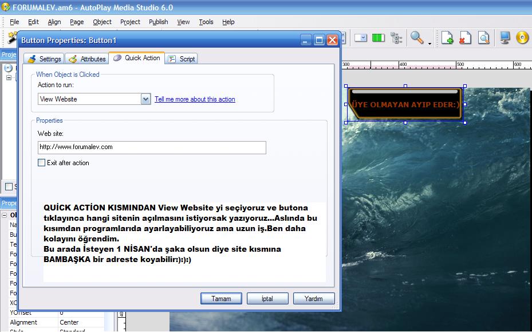Click the Yardım button

[314, 298]
